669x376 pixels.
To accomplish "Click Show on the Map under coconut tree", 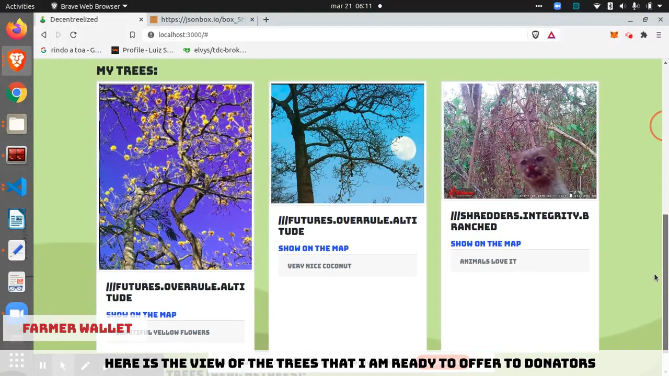I will click(313, 249).
